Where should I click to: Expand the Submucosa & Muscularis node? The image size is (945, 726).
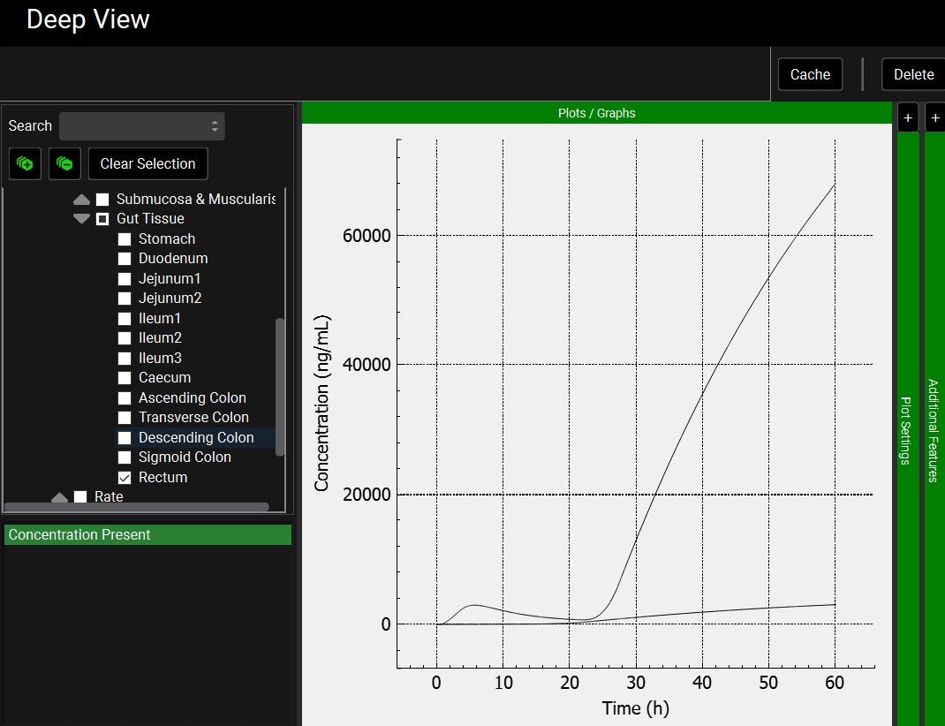[x=81, y=200]
